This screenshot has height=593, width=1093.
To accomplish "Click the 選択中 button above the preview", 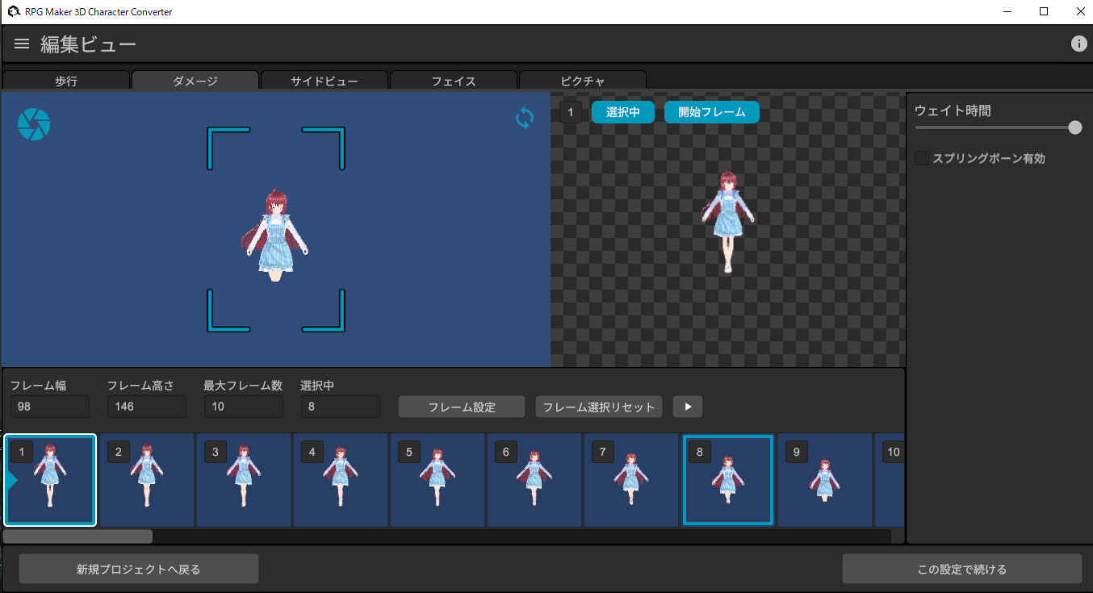I will 622,112.
